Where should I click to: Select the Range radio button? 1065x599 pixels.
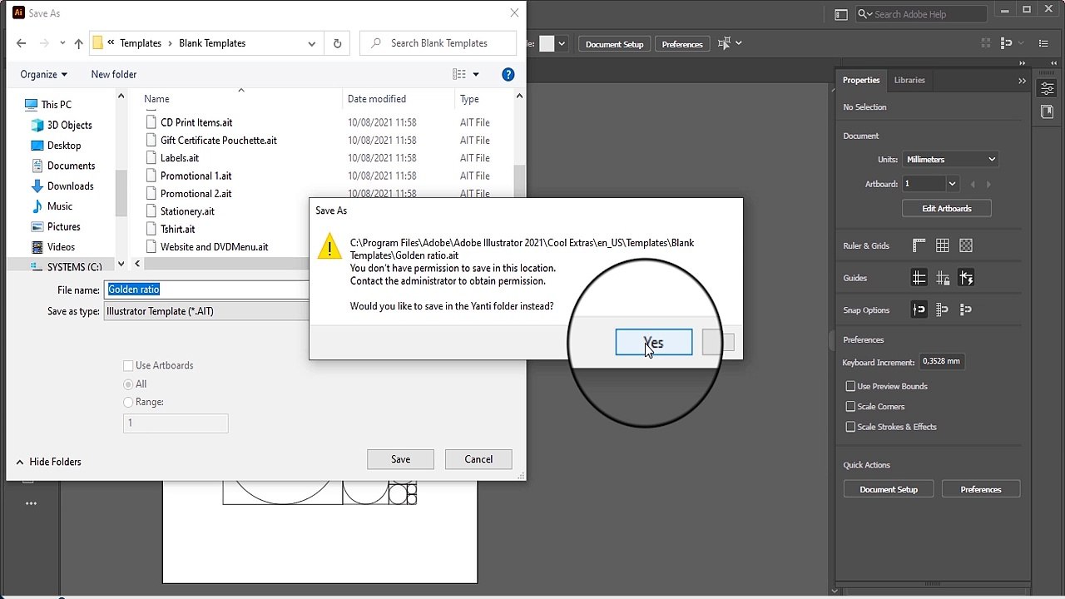(128, 402)
